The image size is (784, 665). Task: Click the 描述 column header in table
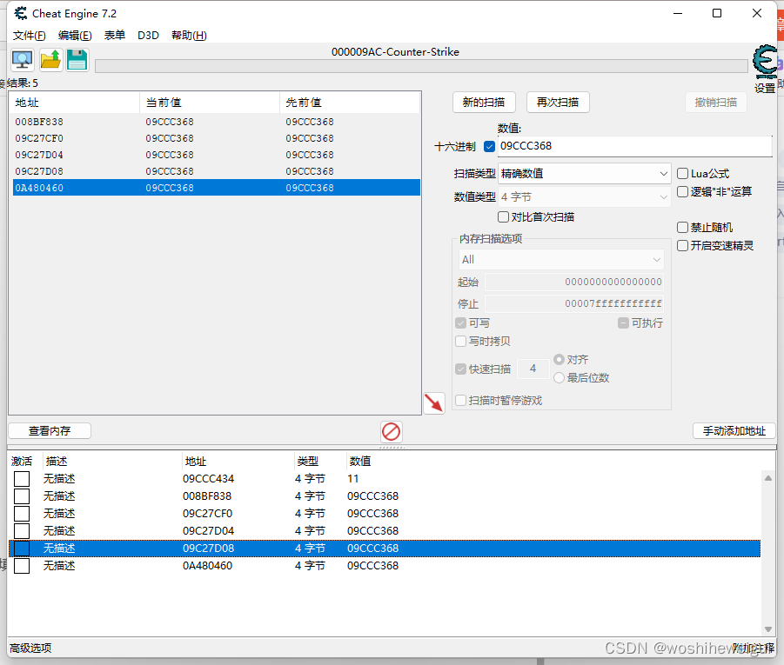point(112,461)
